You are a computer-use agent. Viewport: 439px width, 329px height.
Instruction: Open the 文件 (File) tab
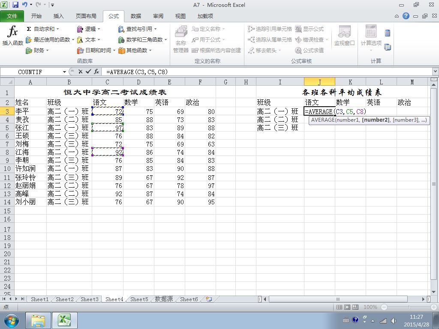12,16
